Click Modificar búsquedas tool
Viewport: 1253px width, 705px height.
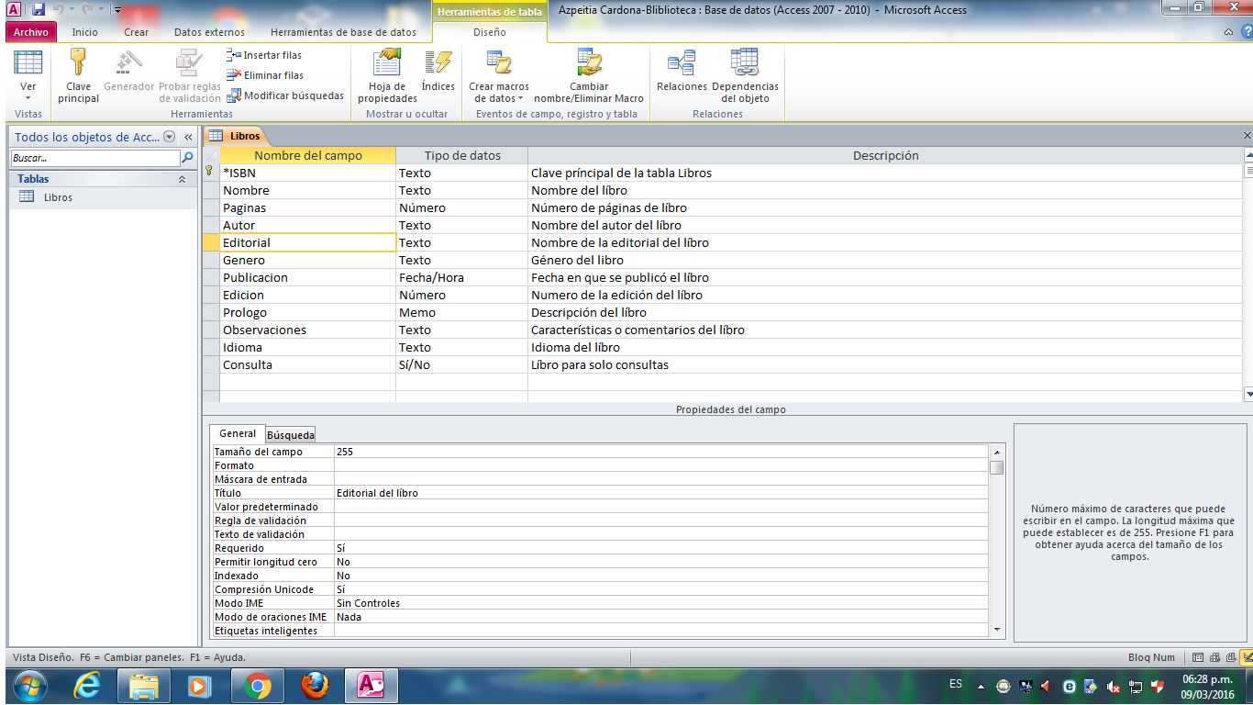285,95
